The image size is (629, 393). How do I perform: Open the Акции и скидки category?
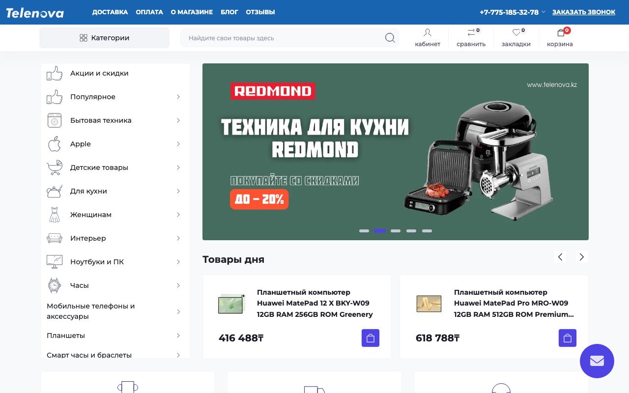pos(99,73)
